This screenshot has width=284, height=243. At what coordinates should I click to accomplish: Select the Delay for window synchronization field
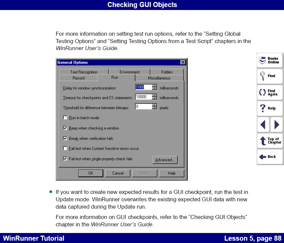(x=143, y=87)
